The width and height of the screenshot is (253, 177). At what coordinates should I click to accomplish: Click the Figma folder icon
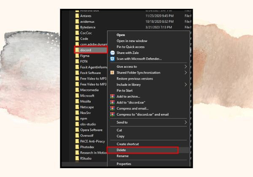pos(77,56)
